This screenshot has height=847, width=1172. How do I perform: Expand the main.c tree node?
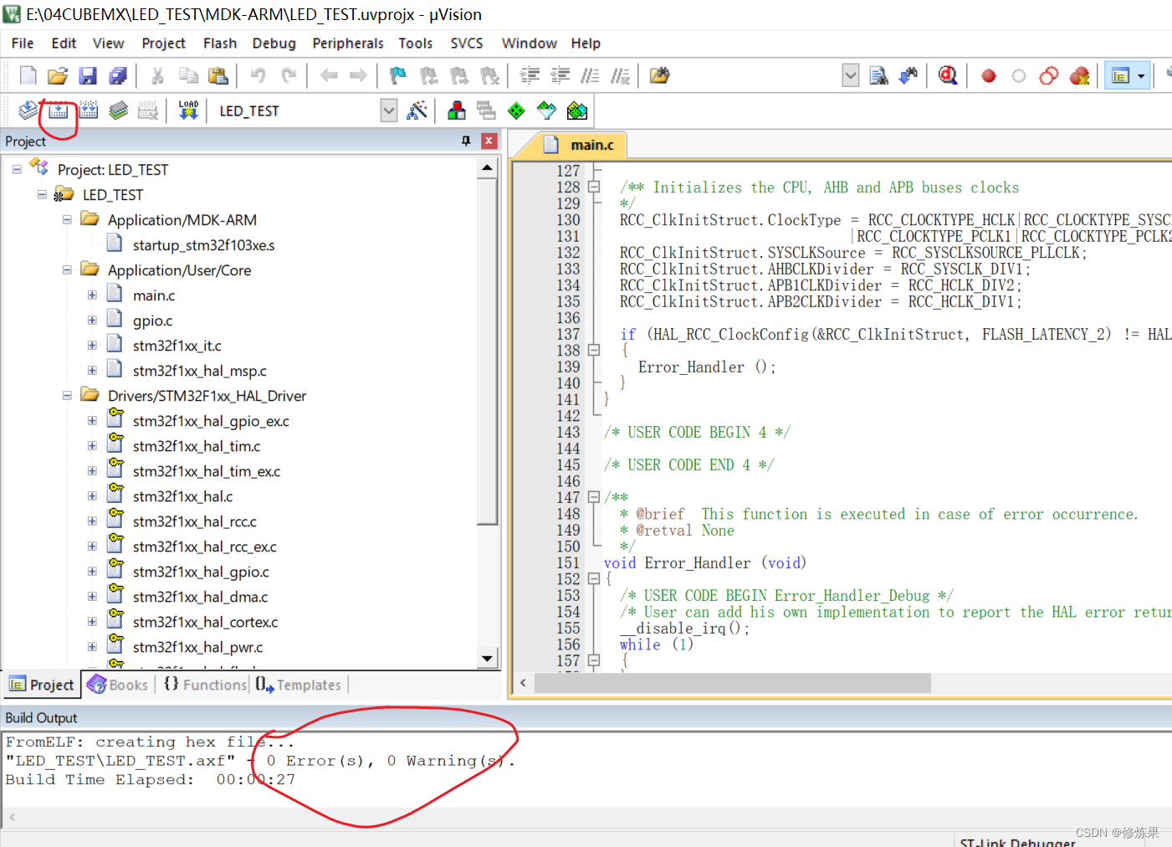pos(92,295)
